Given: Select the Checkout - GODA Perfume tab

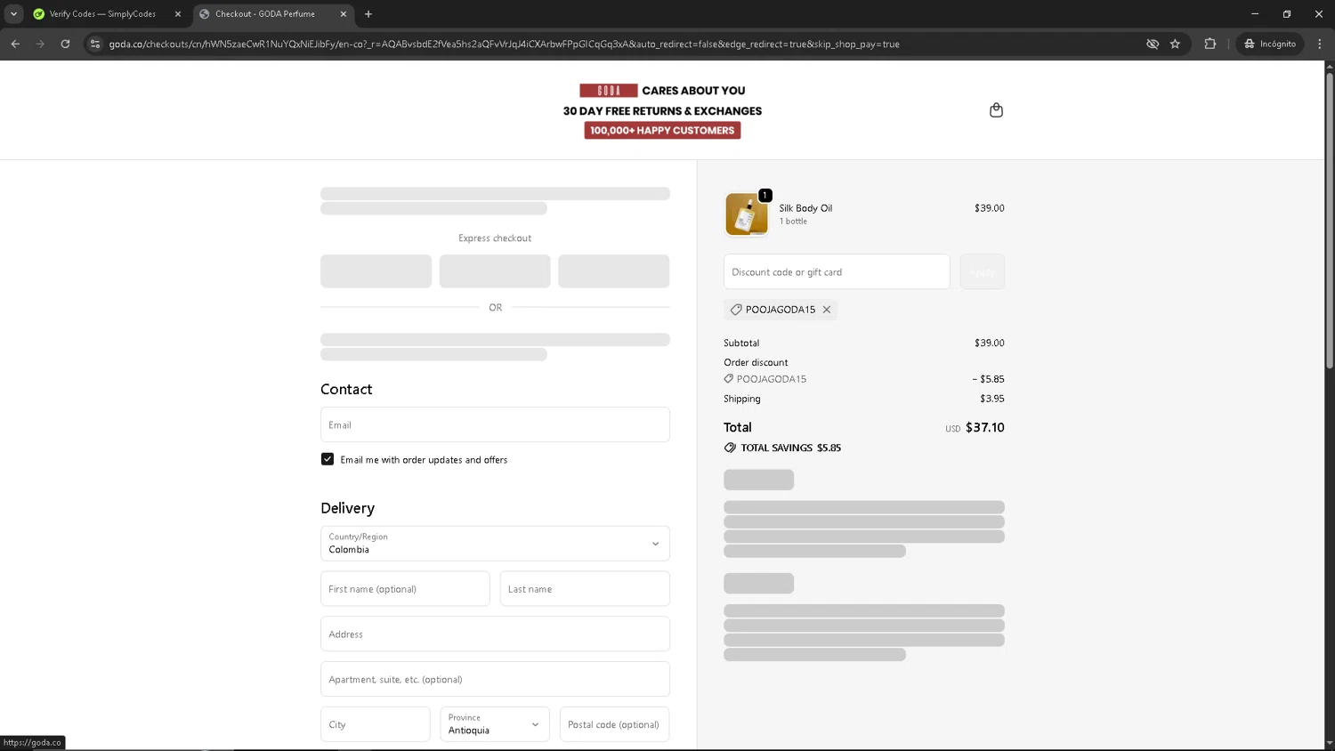Looking at the screenshot, I should tap(265, 14).
